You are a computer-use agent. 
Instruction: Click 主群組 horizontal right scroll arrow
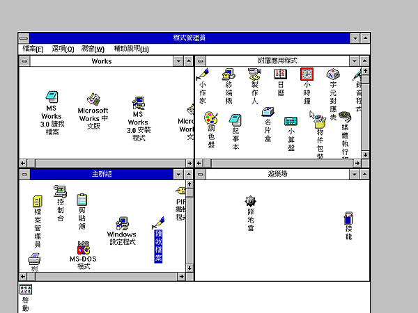pyautogui.click(x=182, y=277)
